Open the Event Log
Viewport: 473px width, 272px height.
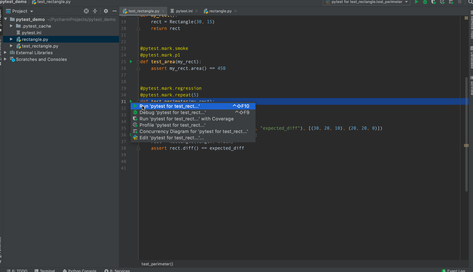click(x=453, y=270)
